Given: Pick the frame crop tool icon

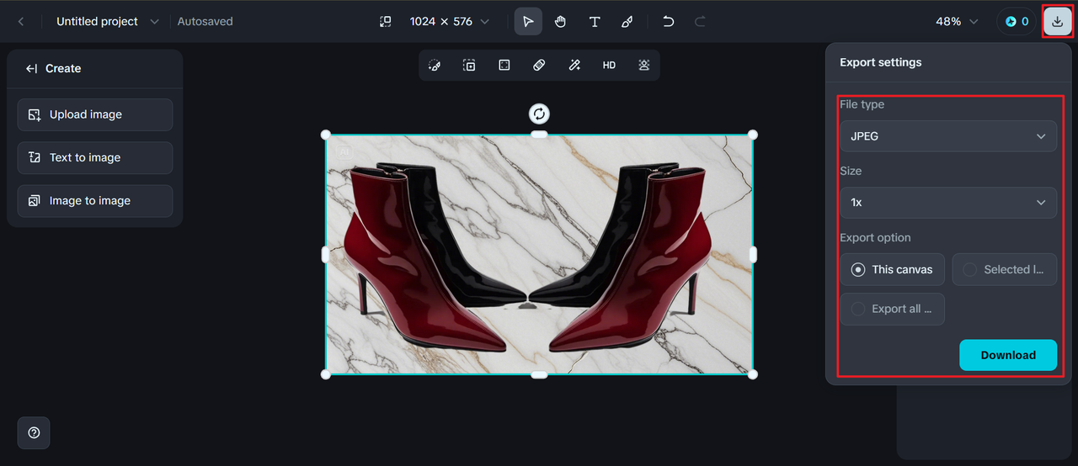Looking at the screenshot, I should click(504, 65).
